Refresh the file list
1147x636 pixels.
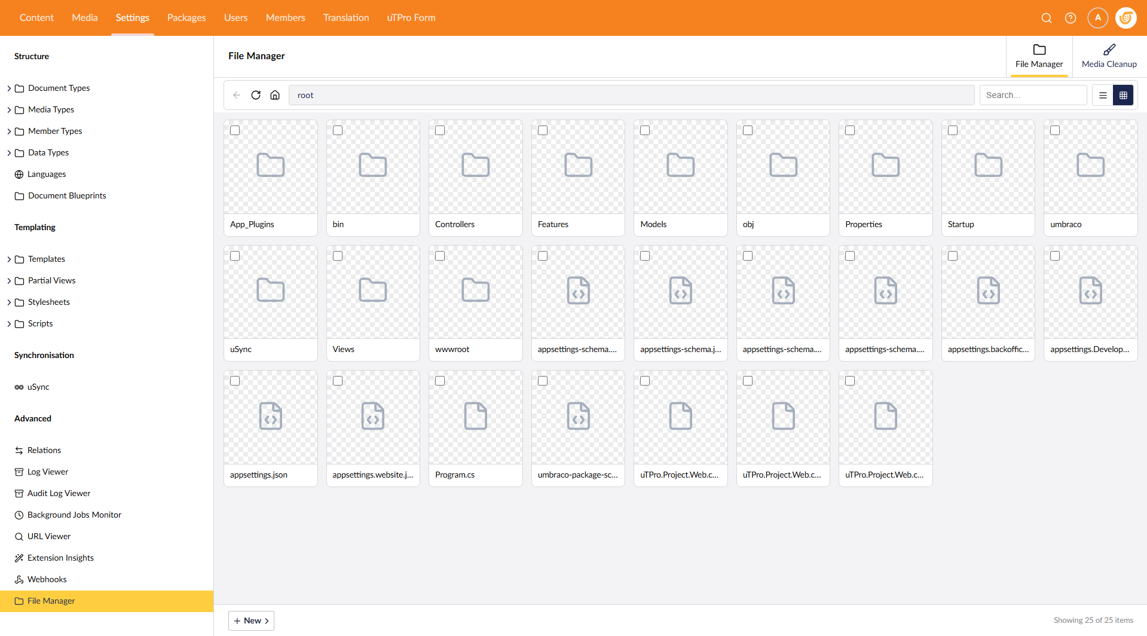click(x=256, y=95)
